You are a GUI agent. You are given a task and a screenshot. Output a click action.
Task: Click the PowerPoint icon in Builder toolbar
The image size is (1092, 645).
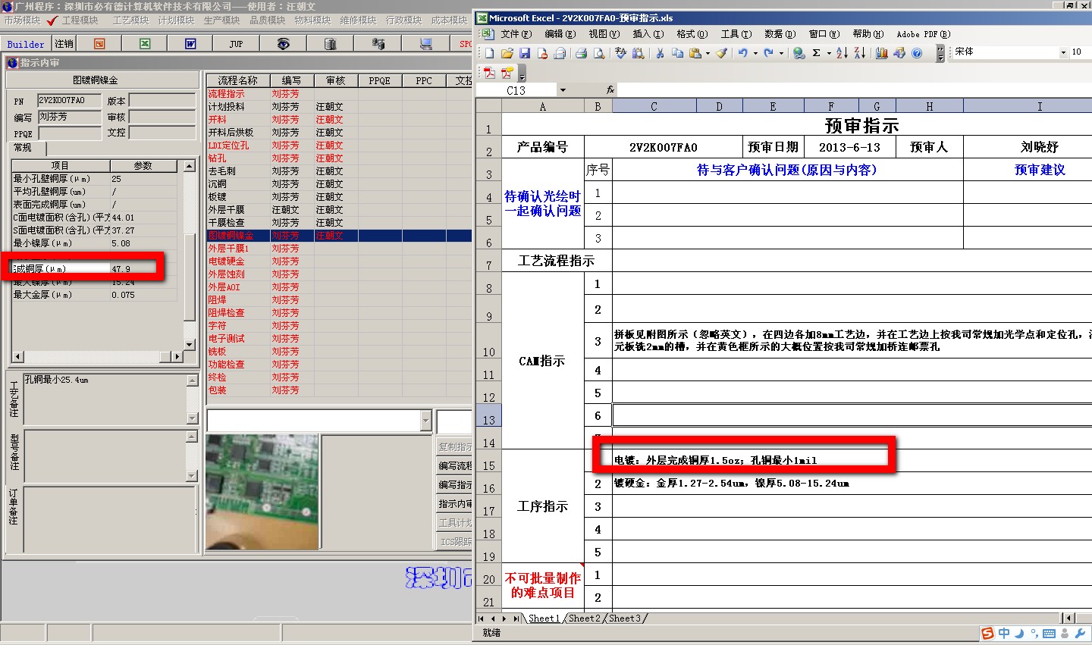click(99, 44)
